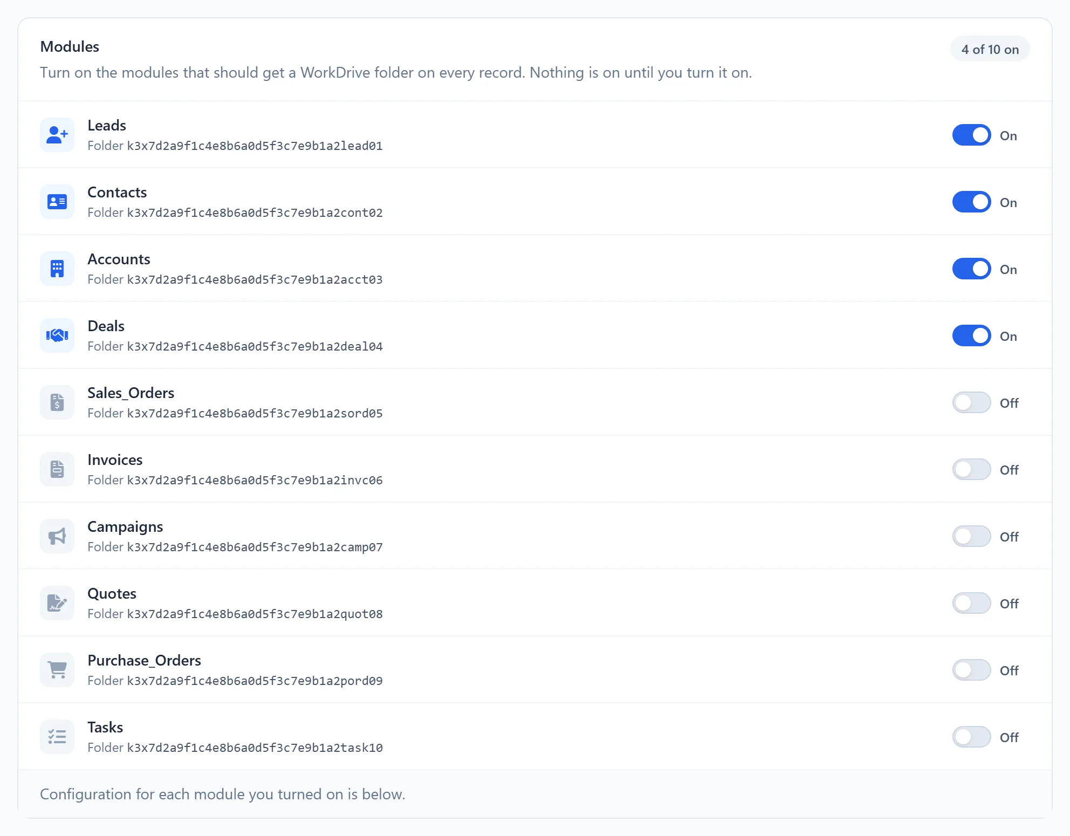Image resolution: width=1070 pixels, height=836 pixels.
Task: Switch on the Quotes module toggle
Action: [971, 603]
